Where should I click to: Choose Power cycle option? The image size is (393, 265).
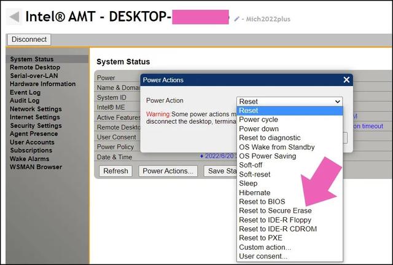tap(290, 120)
